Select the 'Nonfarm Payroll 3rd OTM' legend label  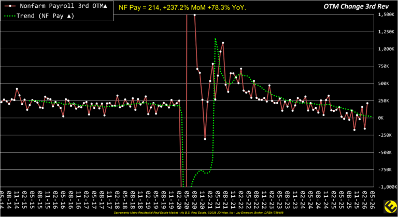pos(63,6)
